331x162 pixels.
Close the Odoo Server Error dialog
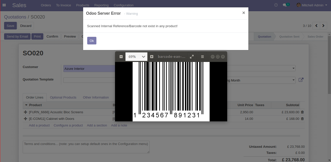click(244, 13)
